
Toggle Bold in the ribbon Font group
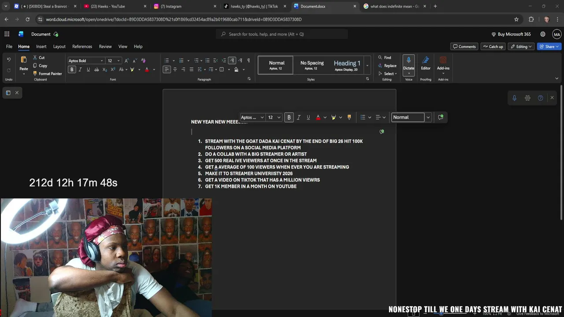pyautogui.click(x=72, y=70)
